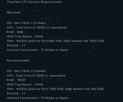This screenshot has width=123, height=102.
Task: Click DirectX - 11 under Recommended
Action: click(x=16, y=93)
